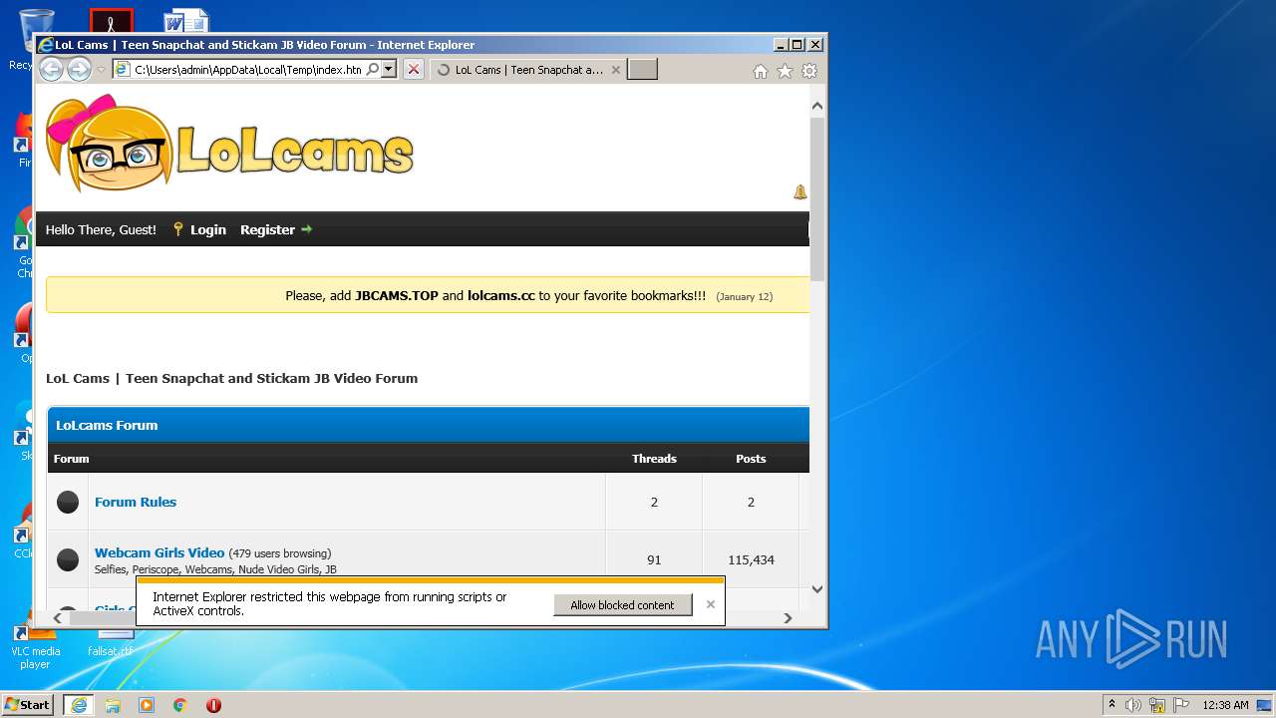Click the horizontal scrollbar right arrow
1276x718 pixels.
(x=788, y=617)
